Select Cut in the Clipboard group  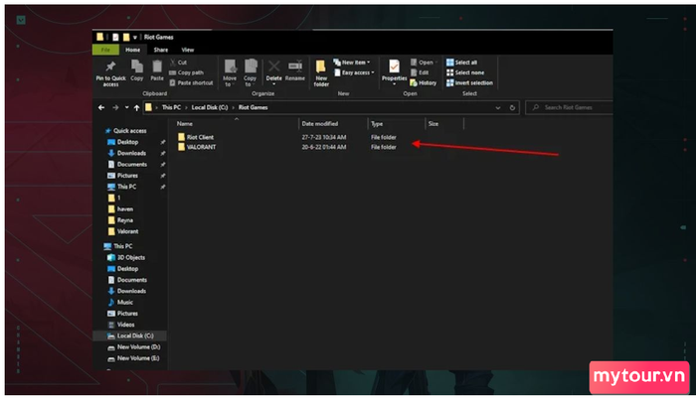point(178,63)
